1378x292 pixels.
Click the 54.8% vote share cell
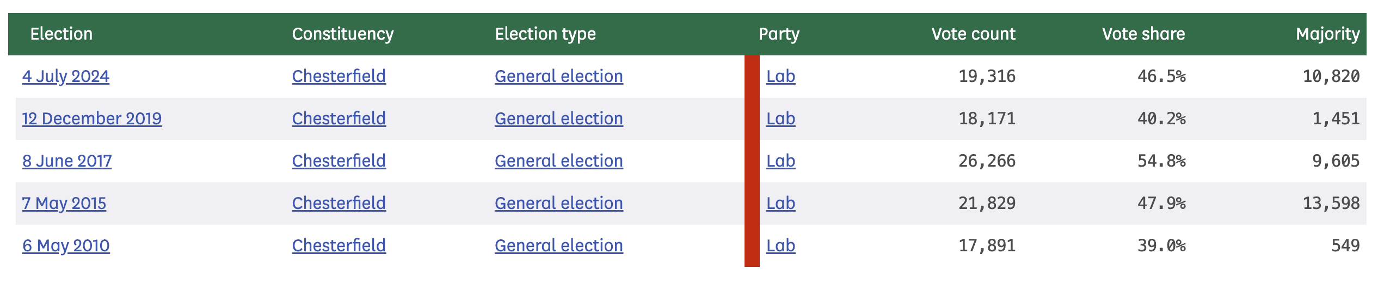[1161, 161]
